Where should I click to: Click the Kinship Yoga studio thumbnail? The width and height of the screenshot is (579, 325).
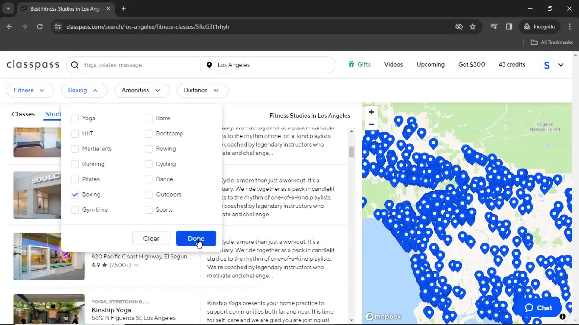49,309
